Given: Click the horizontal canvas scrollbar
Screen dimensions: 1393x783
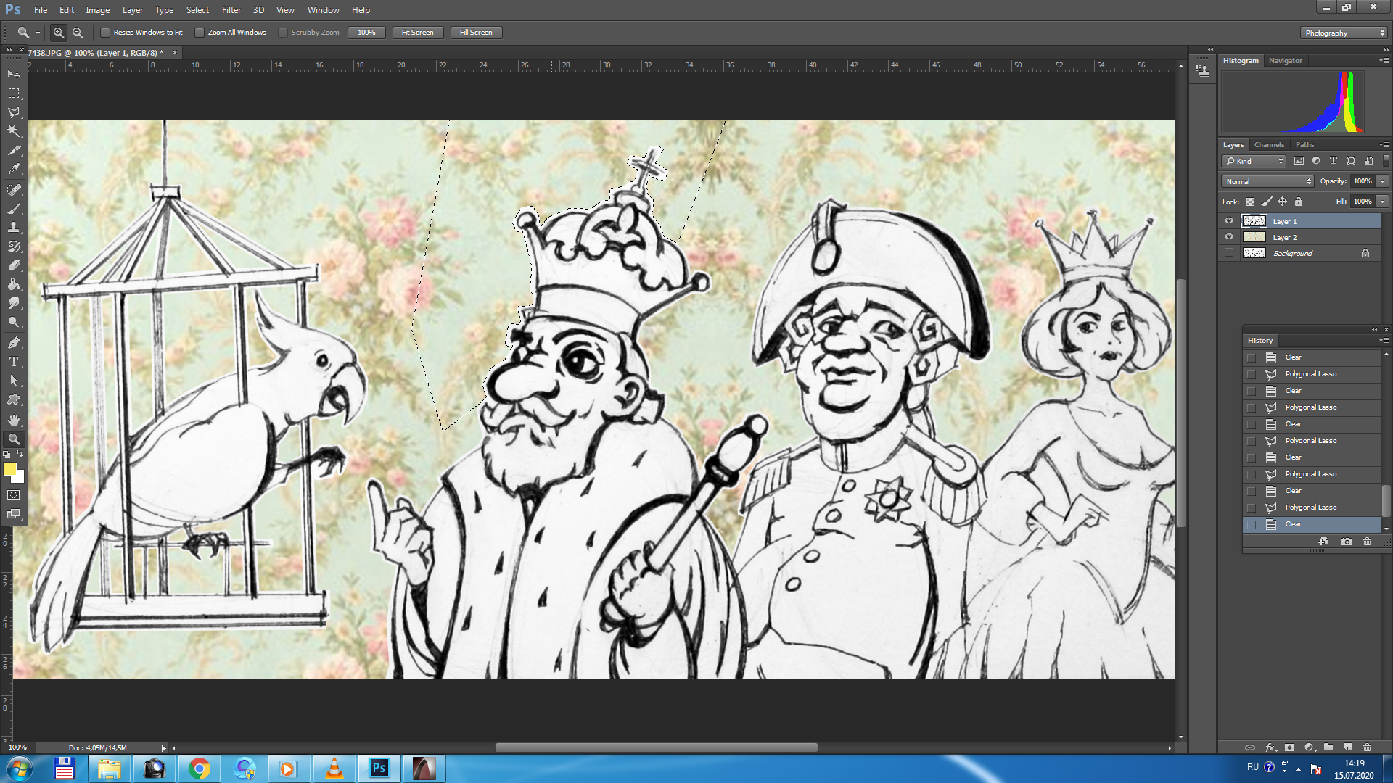Looking at the screenshot, I should tap(656, 747).
